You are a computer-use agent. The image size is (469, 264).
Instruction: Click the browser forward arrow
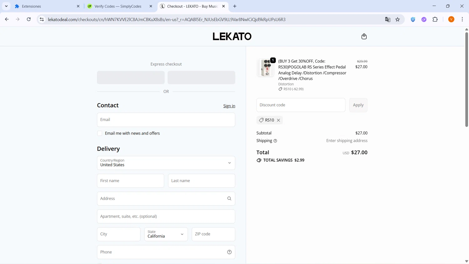click(18, 19)
